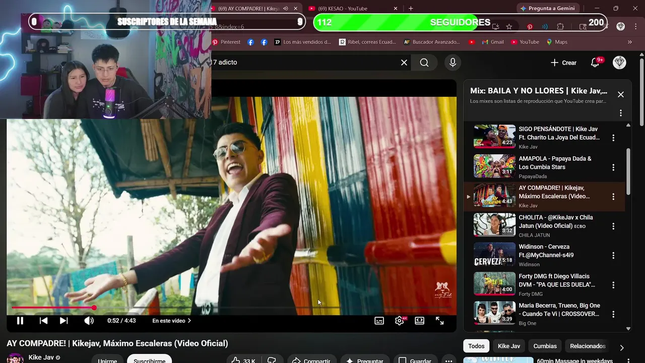
Task: Play AMAPOLA Papaya Dada thumbnail
Action: coord(494,166)
